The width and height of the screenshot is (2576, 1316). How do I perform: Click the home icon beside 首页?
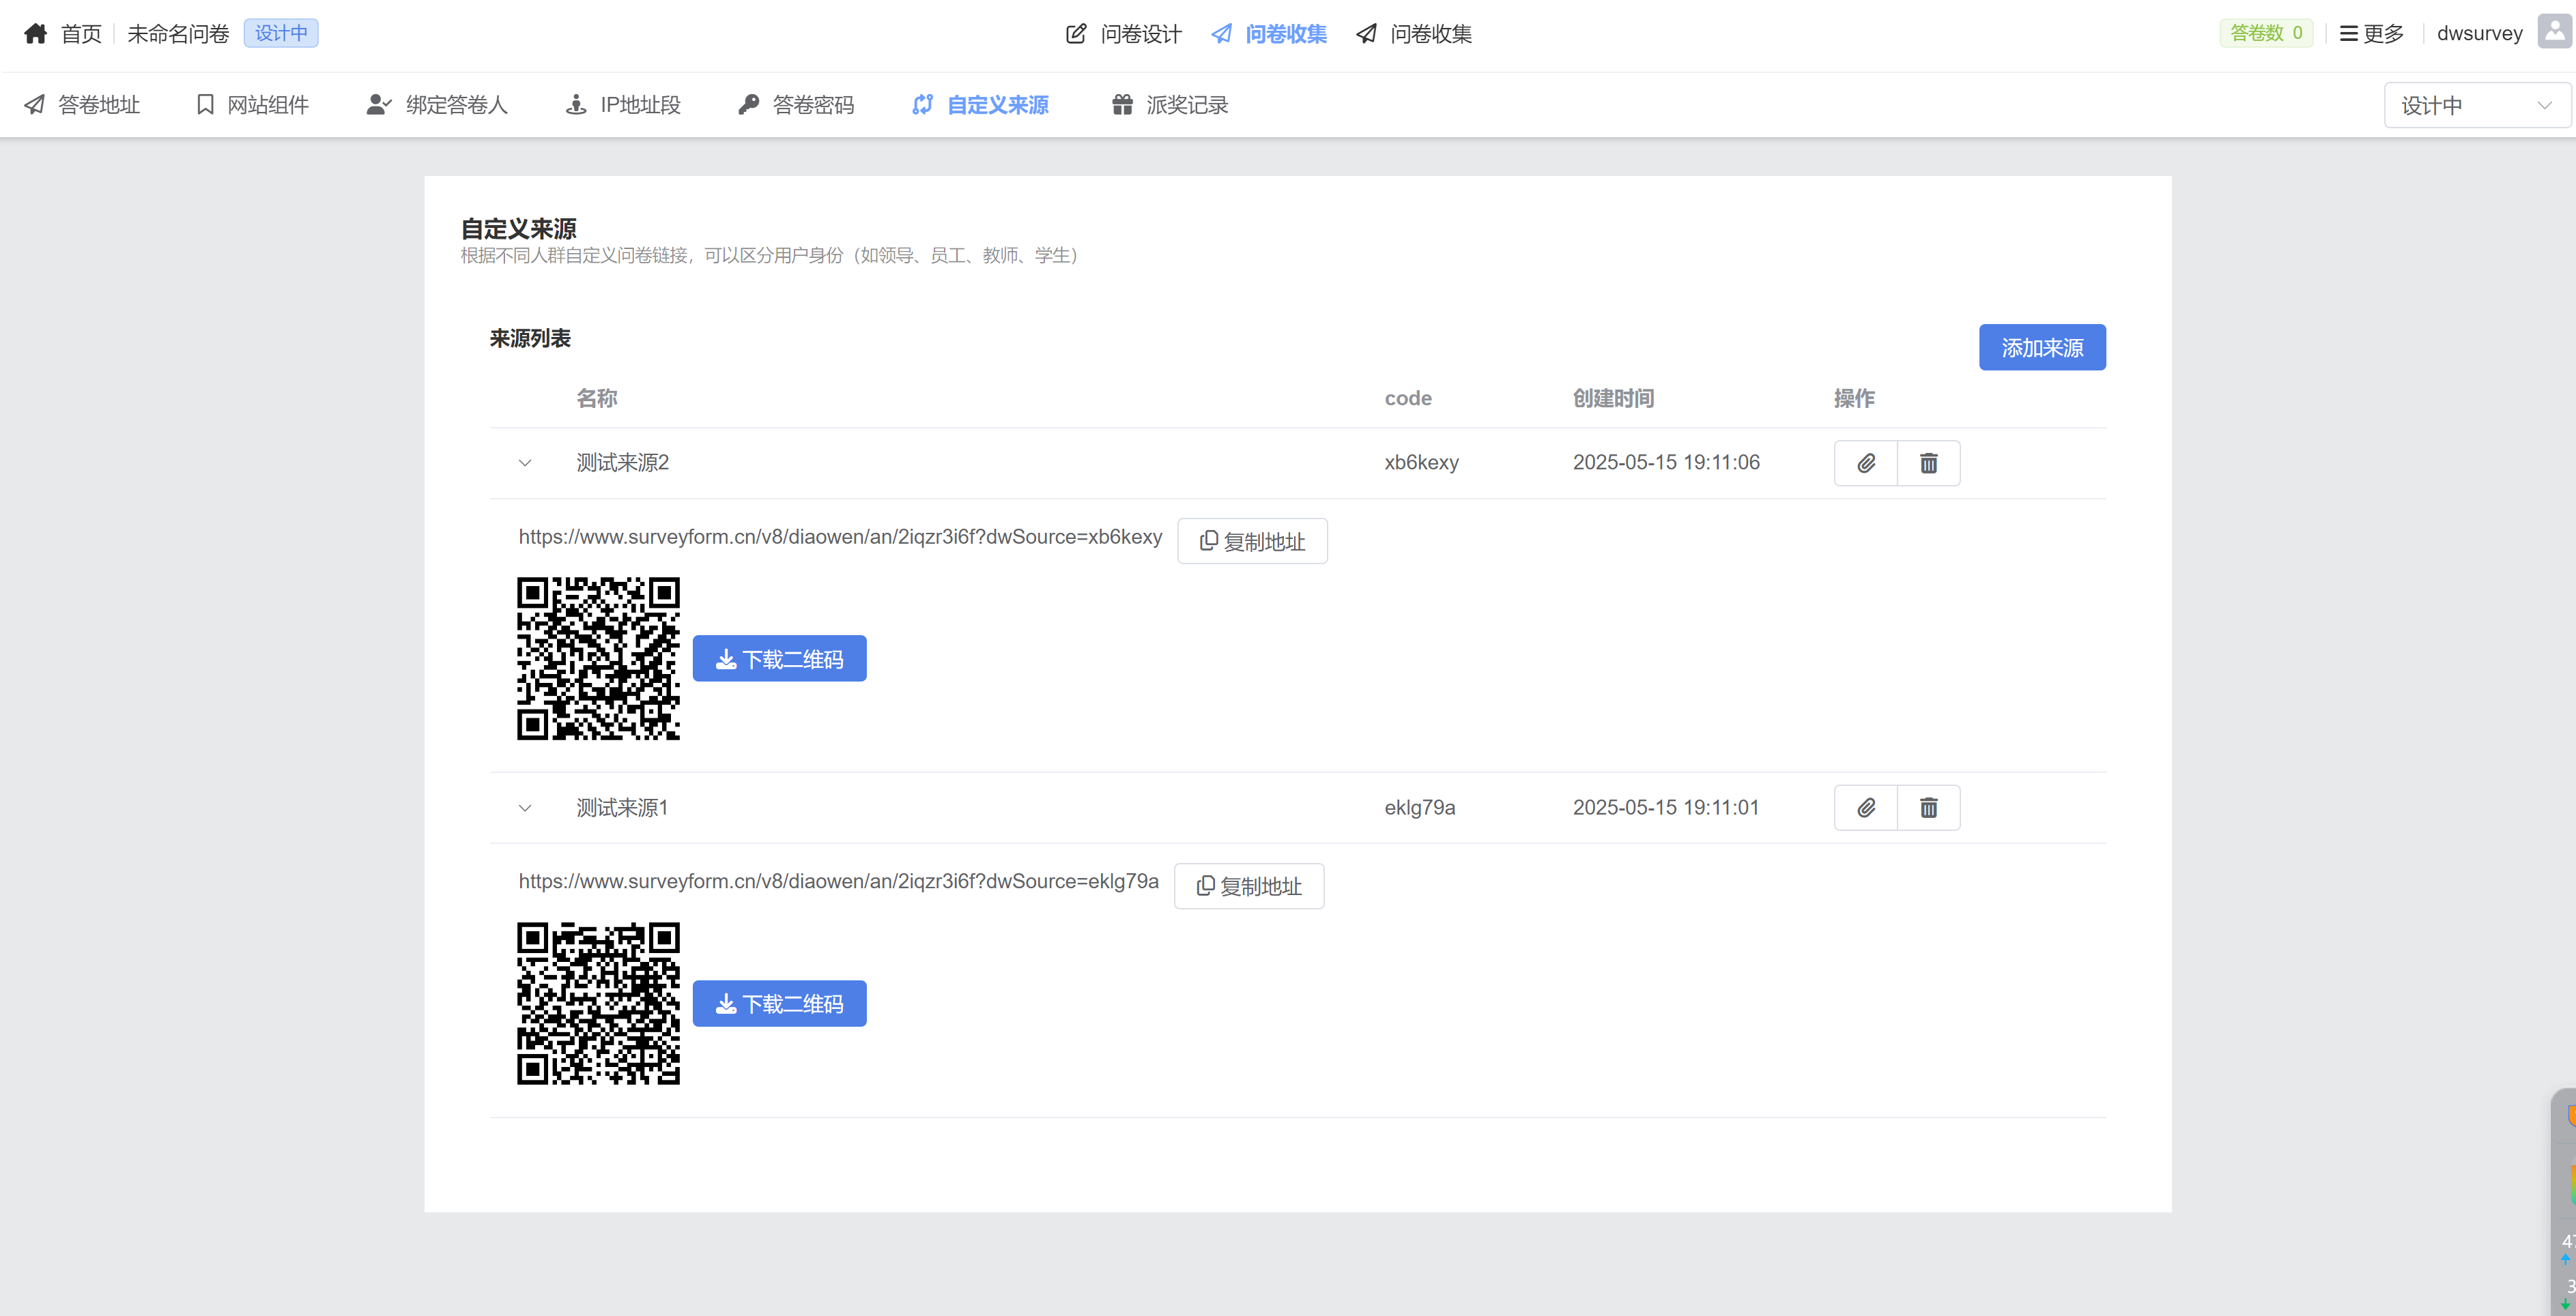pos(36,33)
